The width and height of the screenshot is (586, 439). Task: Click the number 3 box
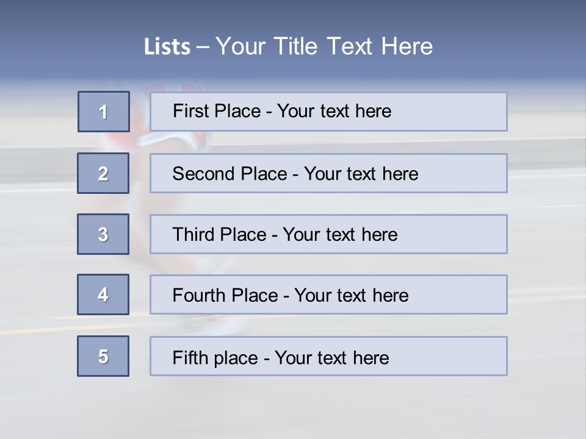click(x=103, y=234)
